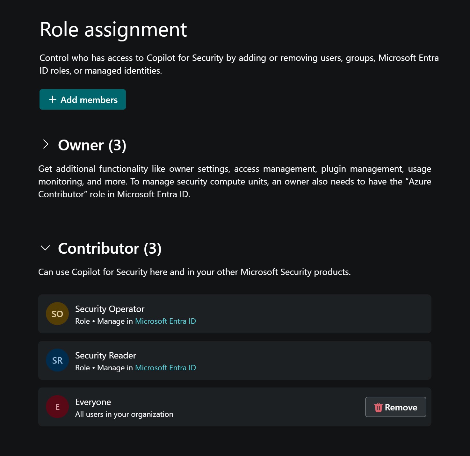The width and height of the screenshot is (470, 456).
Task: Collapse the Contributor section chevron
Action: tap(46, 248)
